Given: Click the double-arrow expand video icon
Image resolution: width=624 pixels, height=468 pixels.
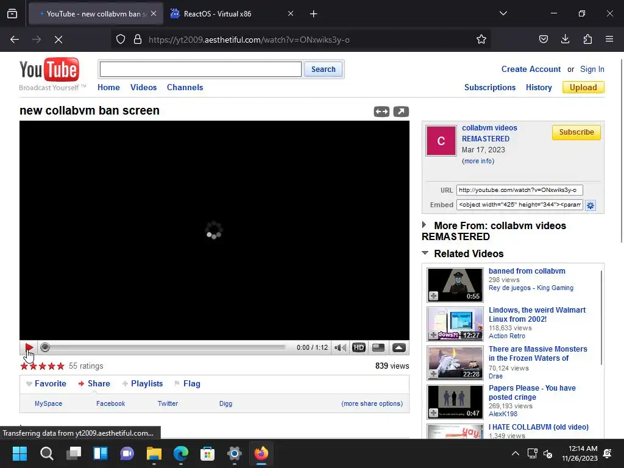Looking at the screenshot, I should click(x=381, y=112).
